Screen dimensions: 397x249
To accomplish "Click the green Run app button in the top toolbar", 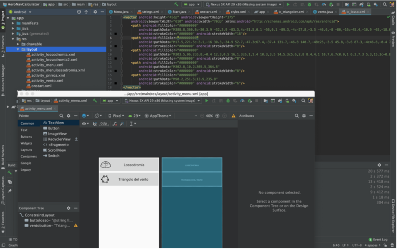I will click(x=288, y=4).
